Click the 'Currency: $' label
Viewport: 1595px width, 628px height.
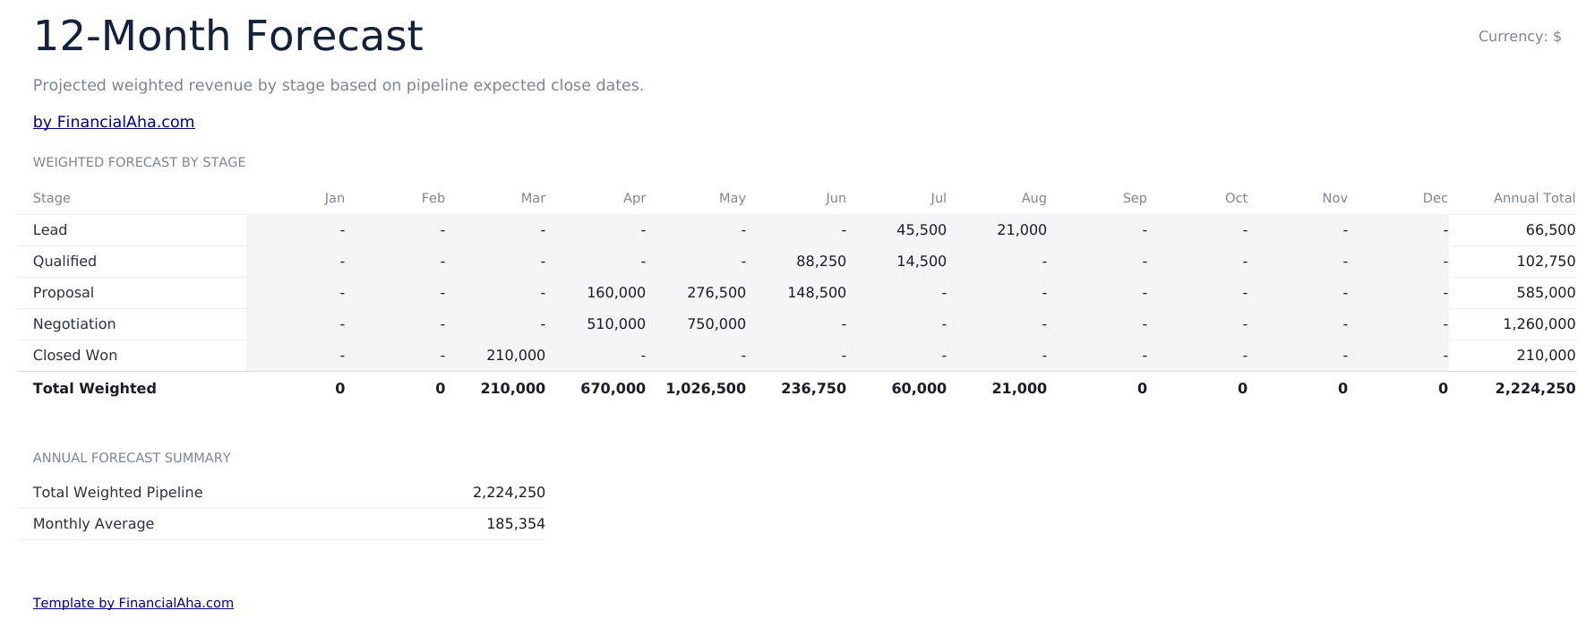1520,37
